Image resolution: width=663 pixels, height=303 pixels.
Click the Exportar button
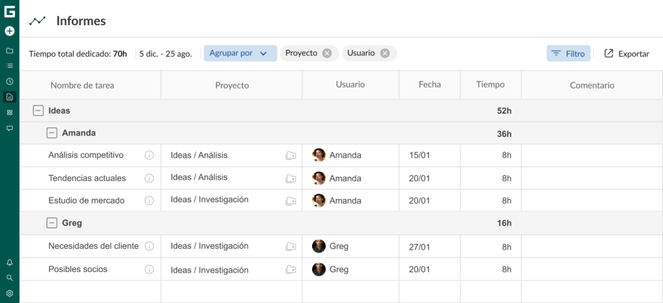tap(627, 54)
